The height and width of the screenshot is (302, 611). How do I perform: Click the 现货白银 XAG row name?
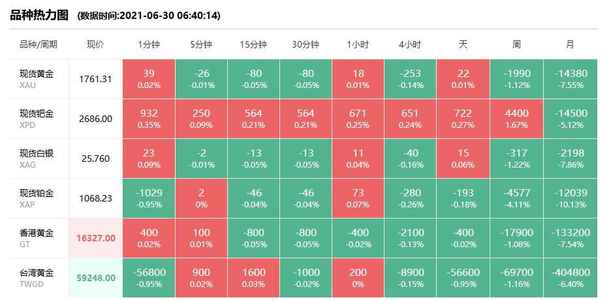[37, 159]
